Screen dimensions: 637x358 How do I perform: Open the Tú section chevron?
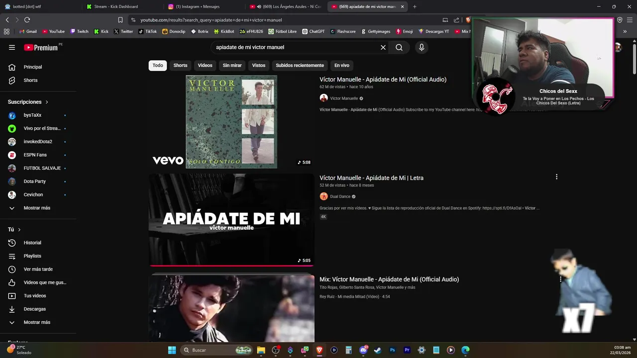19,230
